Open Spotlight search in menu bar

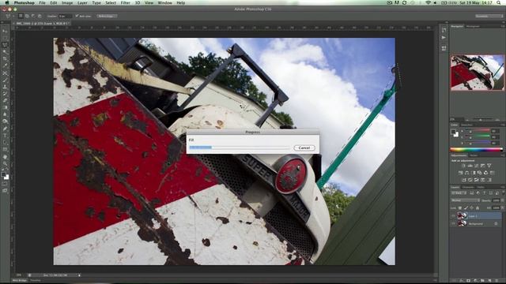coord(499,2)
